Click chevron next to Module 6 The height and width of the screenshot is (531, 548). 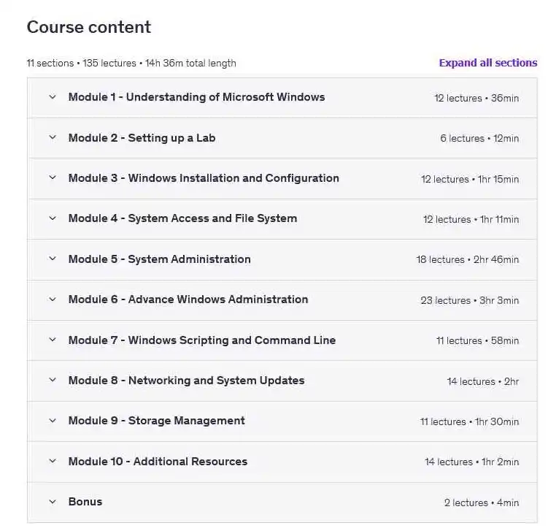click(53, 299)
